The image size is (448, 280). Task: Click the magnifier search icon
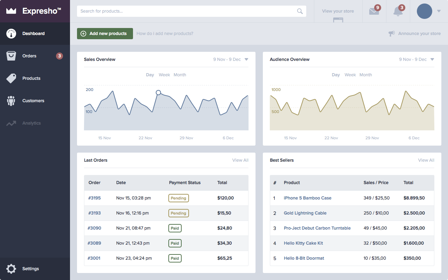pos(300,11)
